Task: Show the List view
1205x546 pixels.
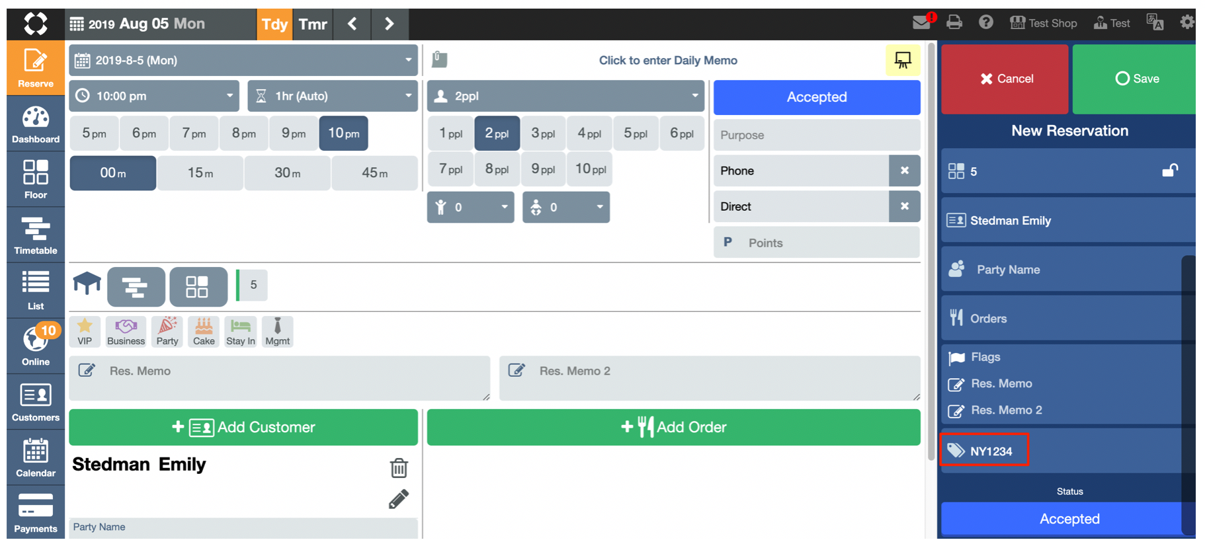Action: pyautogui.click(x=36, y=291)
